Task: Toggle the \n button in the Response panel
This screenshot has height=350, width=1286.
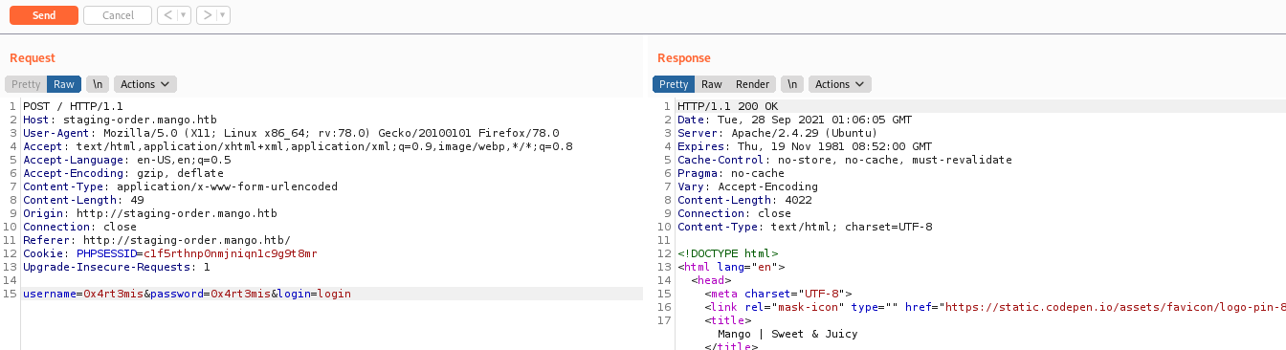Action: coord(792,84)
